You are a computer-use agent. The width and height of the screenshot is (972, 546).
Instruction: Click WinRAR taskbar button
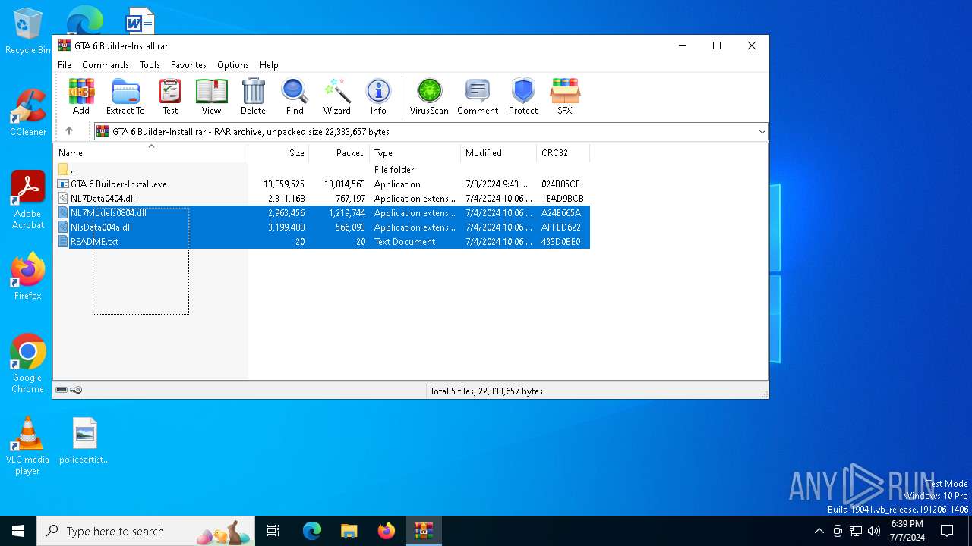[x=423, y=531]
